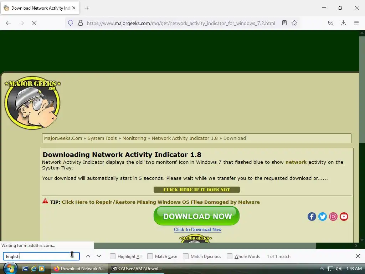The image size is (365, 274).
Task: Switch to 7-Zip Downloads folder taskbar window
Action: pyautogui.click(x=137, y=269)
